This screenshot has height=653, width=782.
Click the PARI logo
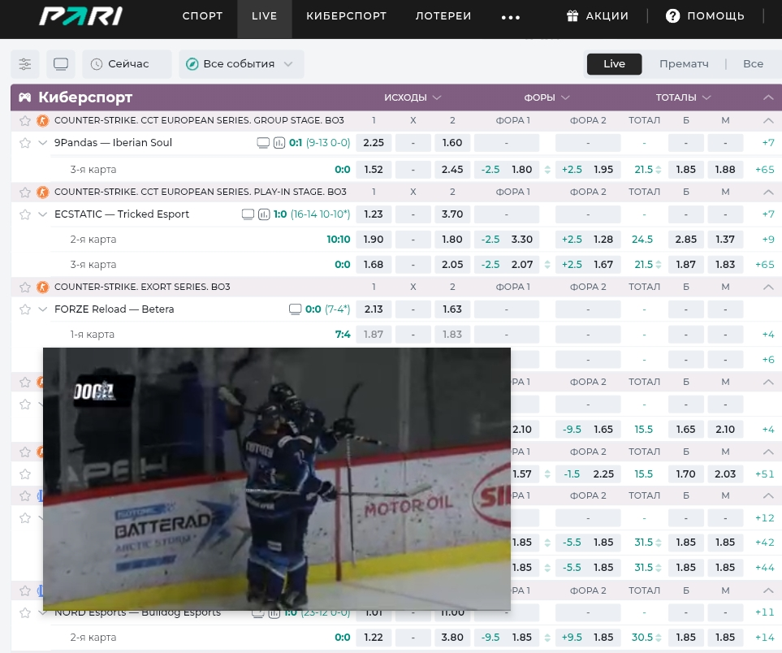(81, 16)
